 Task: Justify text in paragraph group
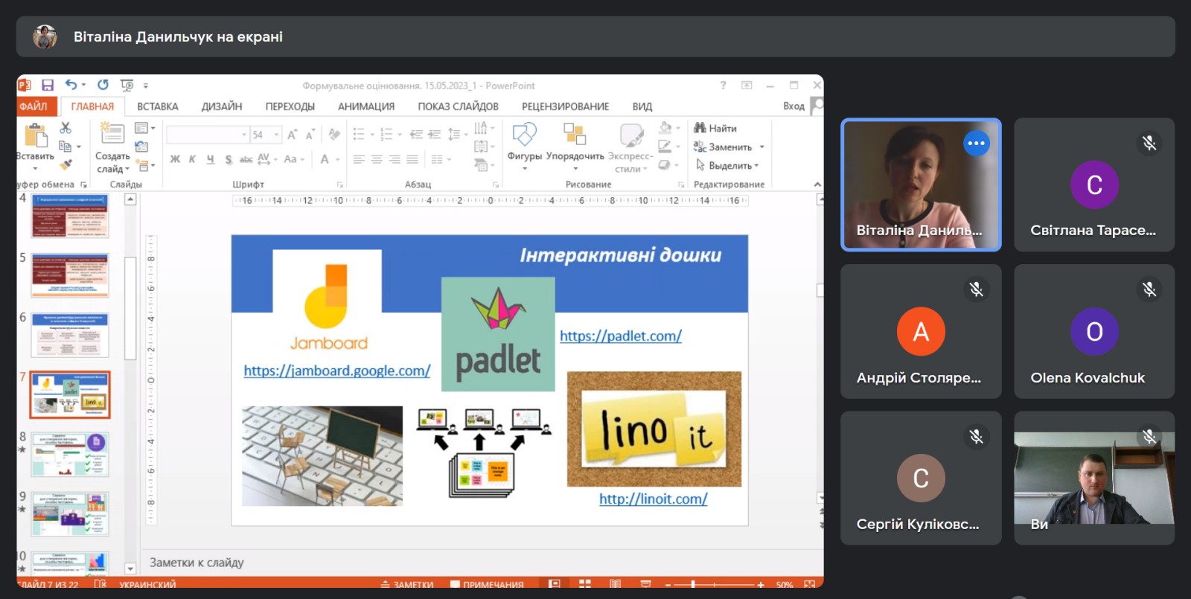(x=412, y=159)
